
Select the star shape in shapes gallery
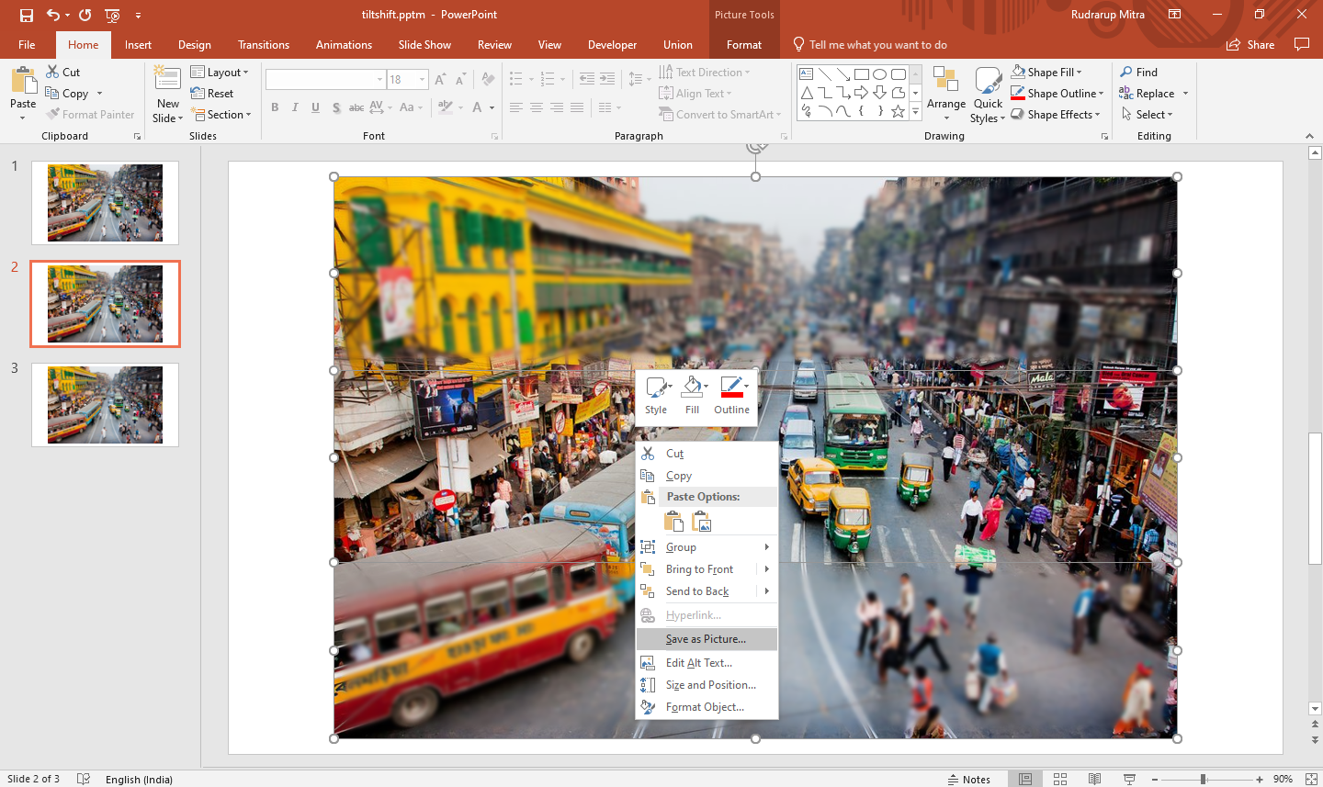pyautogui.click(x=898, y=111)
